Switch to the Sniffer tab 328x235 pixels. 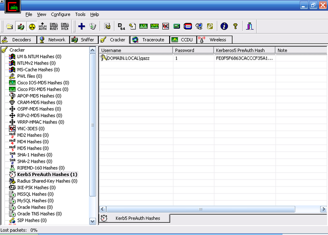(82, 40)
